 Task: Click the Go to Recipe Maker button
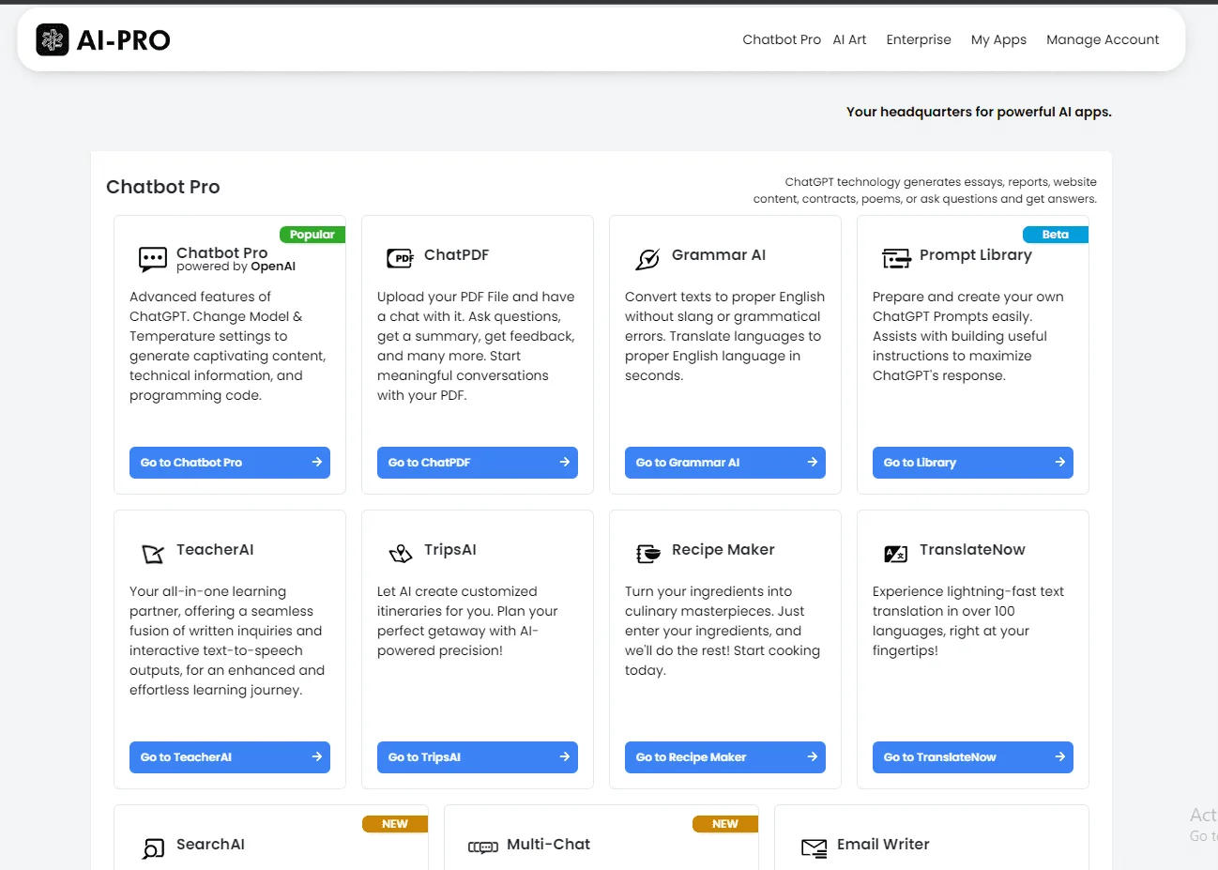tap(725, 757)
